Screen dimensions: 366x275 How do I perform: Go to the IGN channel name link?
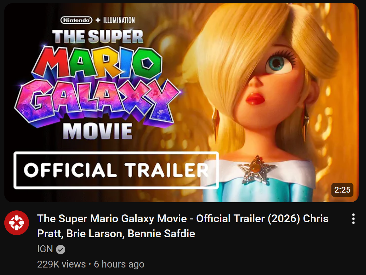pyautogui.click(x=45, y=249)
